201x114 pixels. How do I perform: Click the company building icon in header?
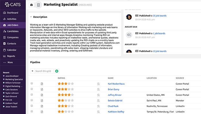coord(38,5)
